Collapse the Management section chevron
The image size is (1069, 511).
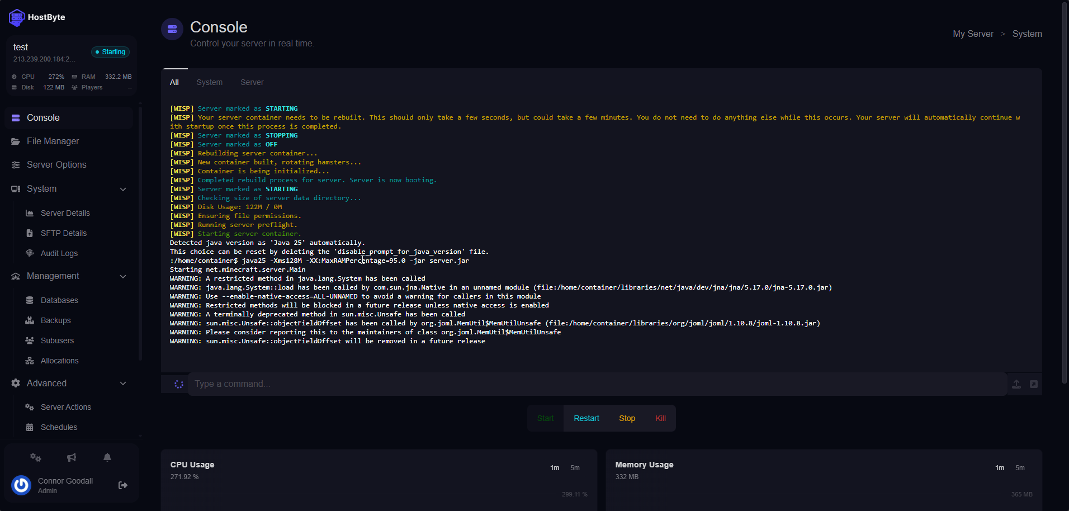point(123,277)
